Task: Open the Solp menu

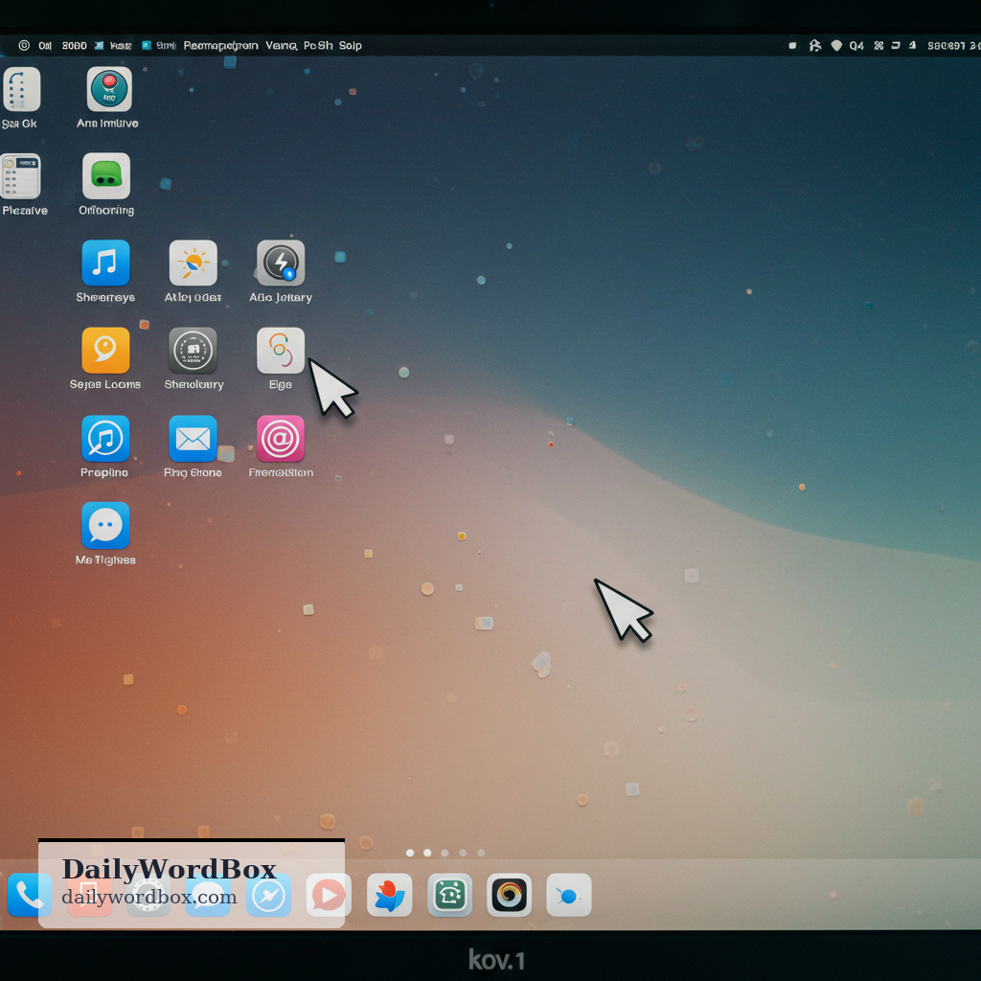Action: point(351,46)
